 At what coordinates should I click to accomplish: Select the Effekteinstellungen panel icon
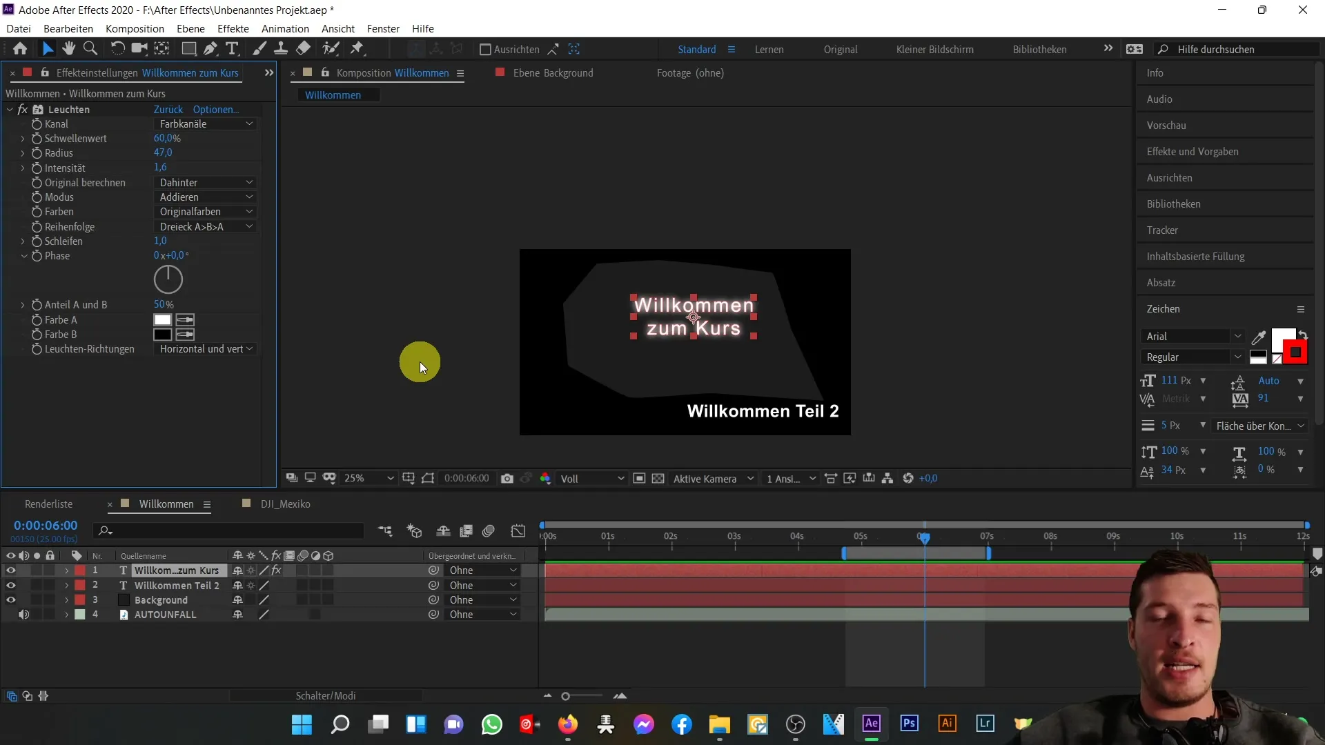pyautogui.click(x=28, y=72)
